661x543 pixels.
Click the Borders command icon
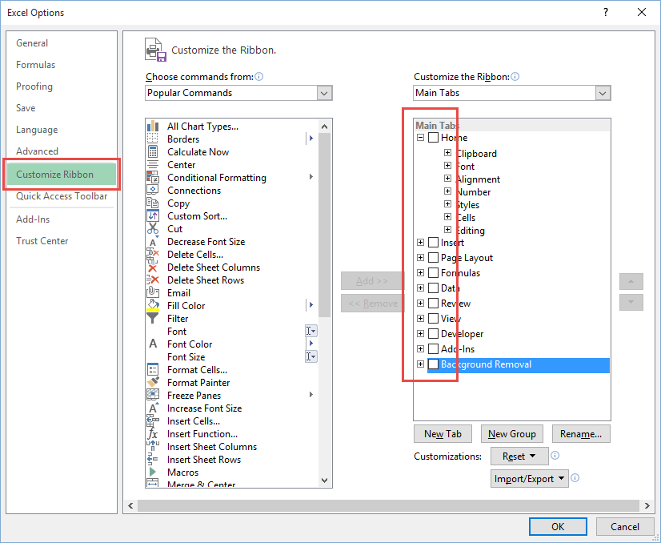coord(153,139)
